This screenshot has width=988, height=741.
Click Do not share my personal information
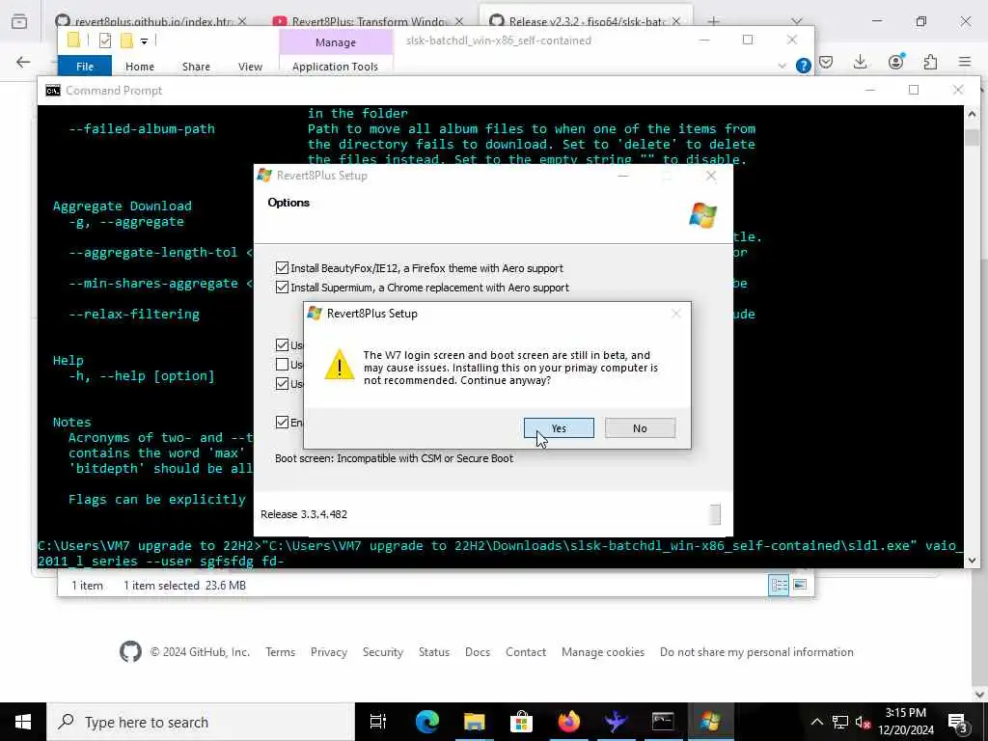(x=756, y=652)
